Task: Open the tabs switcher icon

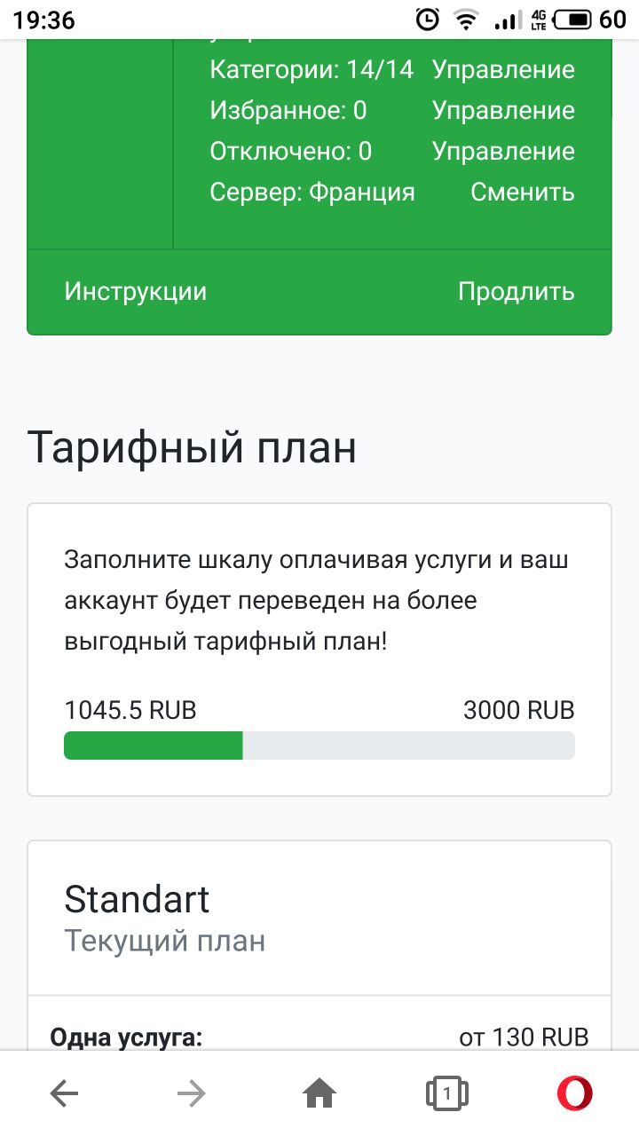Action: 447,1094
